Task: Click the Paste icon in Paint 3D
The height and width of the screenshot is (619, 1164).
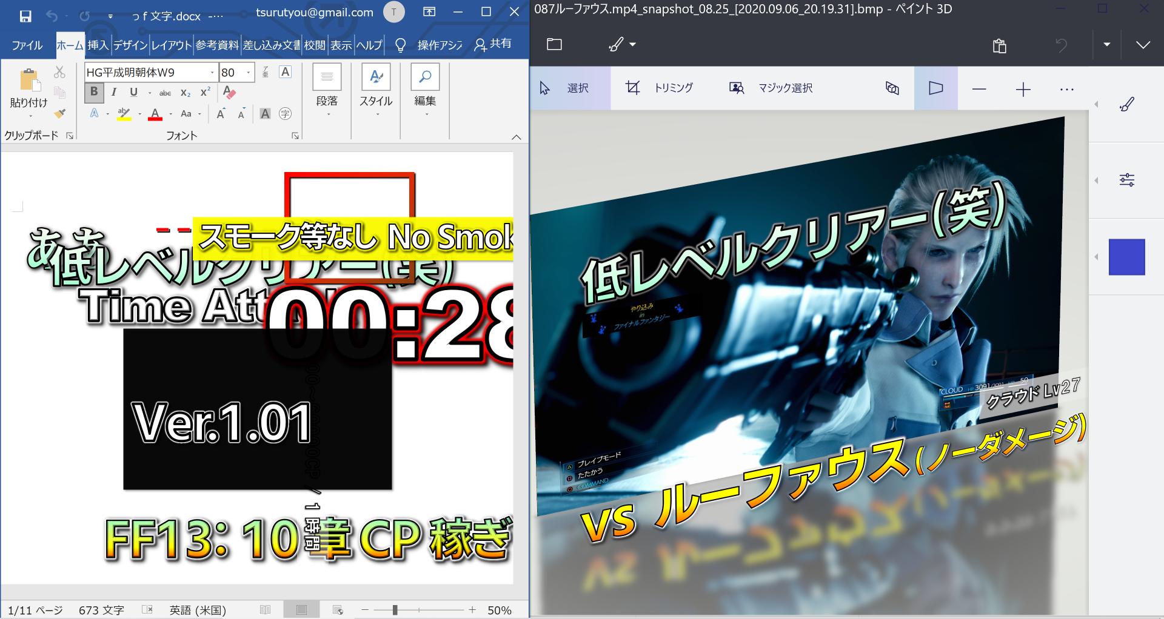Action: [1000, 45]
